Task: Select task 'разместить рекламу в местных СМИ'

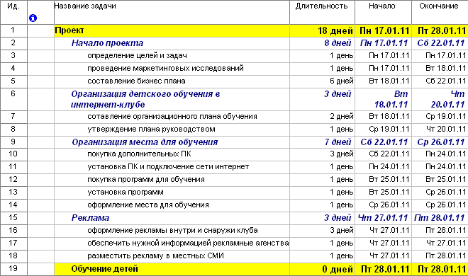Action: [x=155, y=255]
